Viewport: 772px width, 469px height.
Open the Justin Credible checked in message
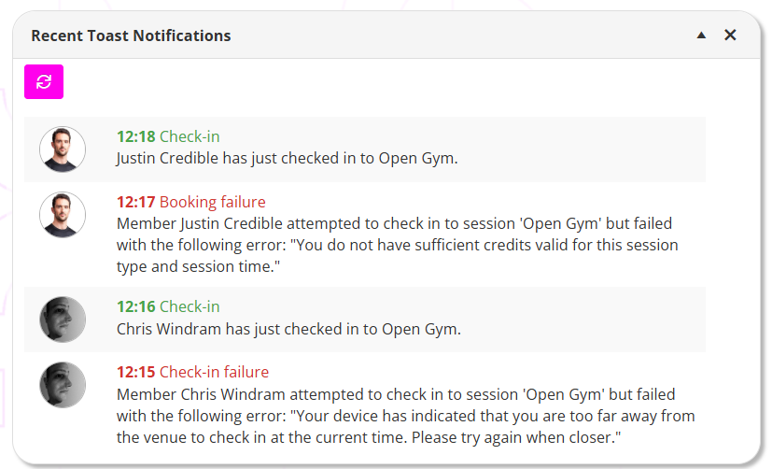(287, 158)
